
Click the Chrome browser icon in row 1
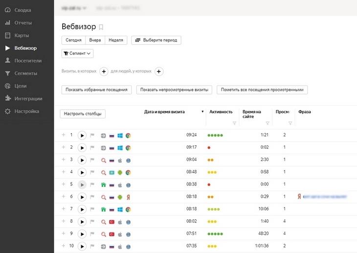[x=128, y=135]
